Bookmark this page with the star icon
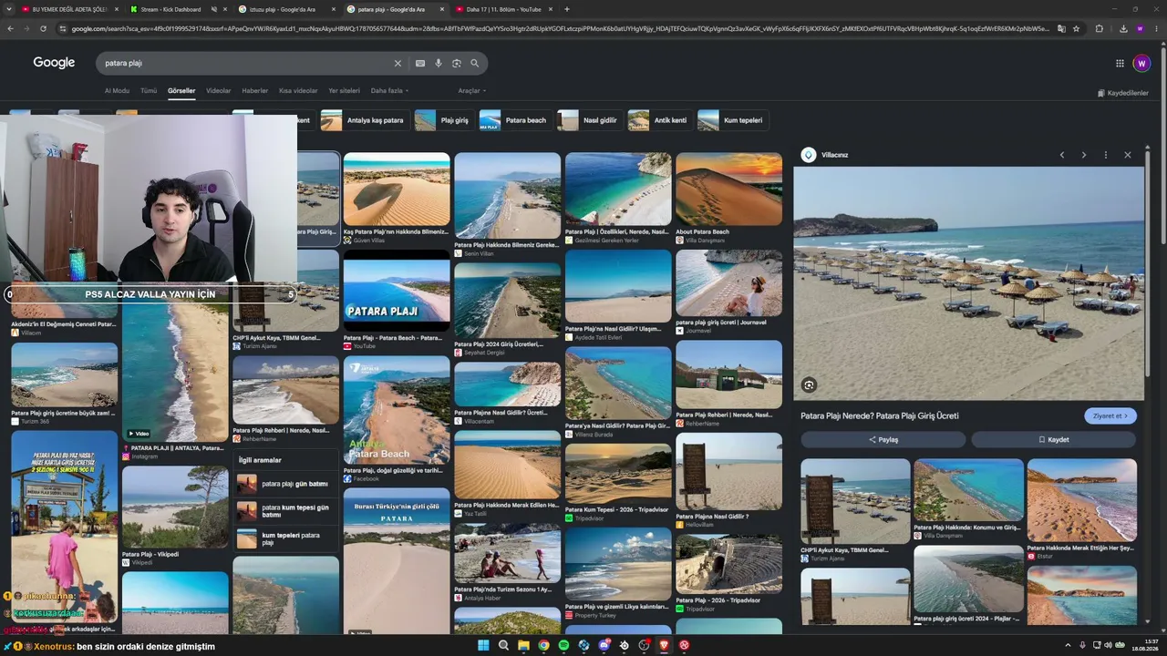Screen dimensions: 1167x656 point(1076,28)
